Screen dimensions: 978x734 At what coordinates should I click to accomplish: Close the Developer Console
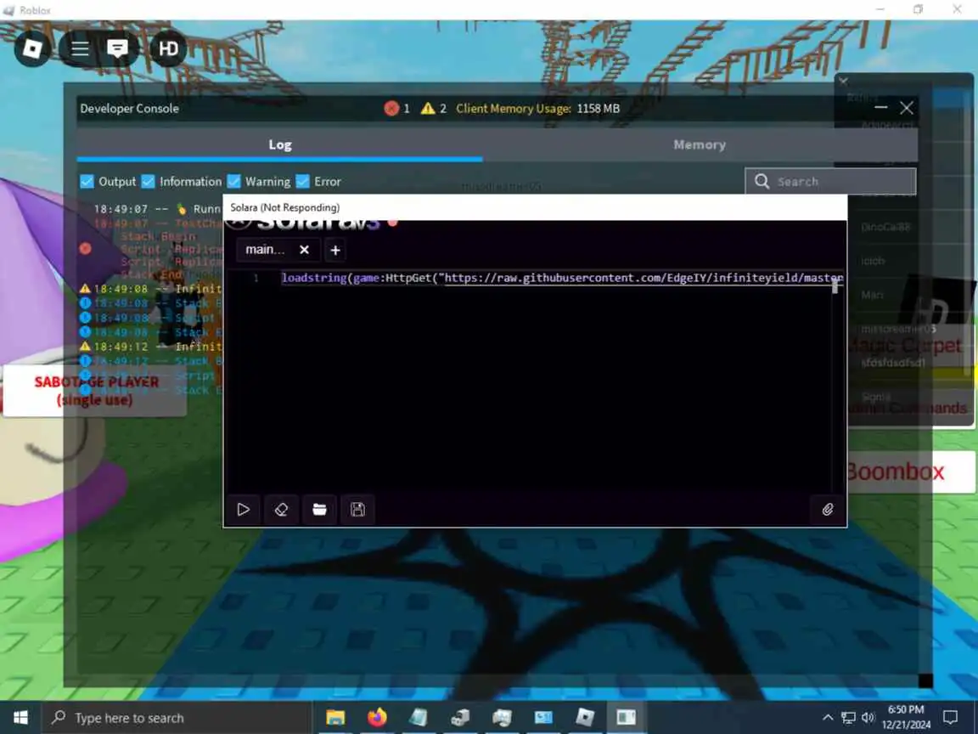pos(907,108)
